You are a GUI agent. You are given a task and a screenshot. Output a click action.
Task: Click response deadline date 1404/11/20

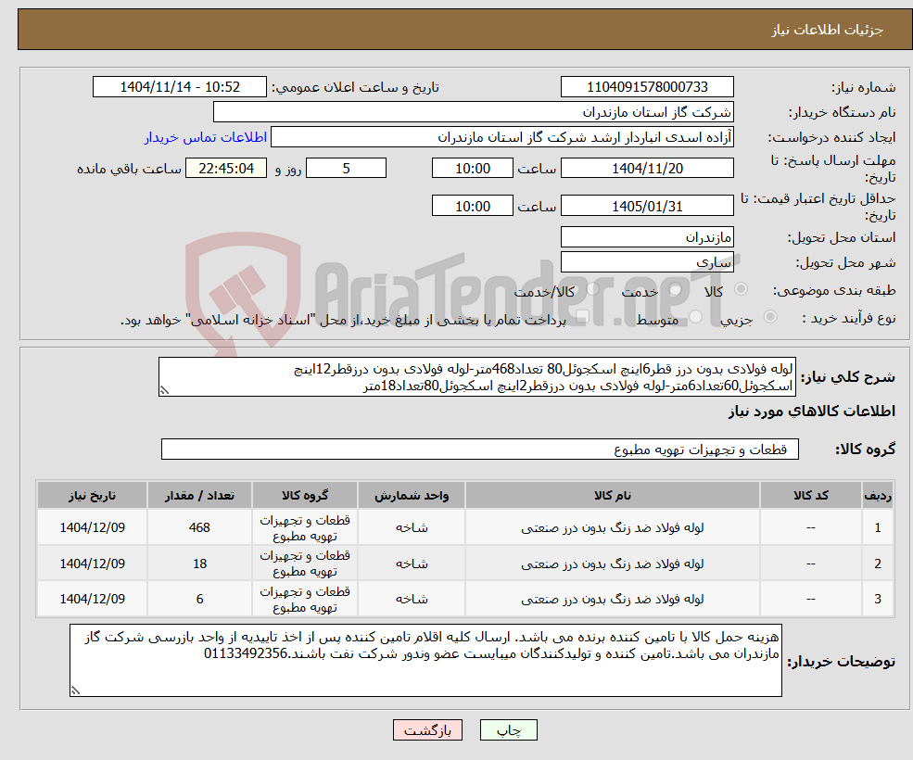pyautogui.click(x=647, y=169)
